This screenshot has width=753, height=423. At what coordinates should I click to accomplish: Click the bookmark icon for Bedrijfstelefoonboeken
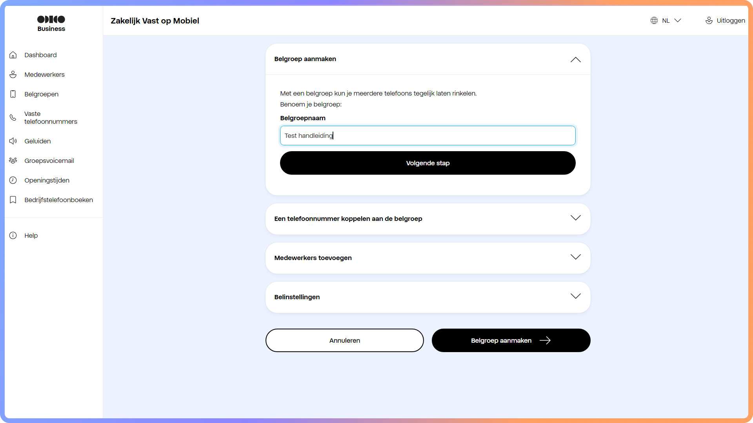click(13, 200)
